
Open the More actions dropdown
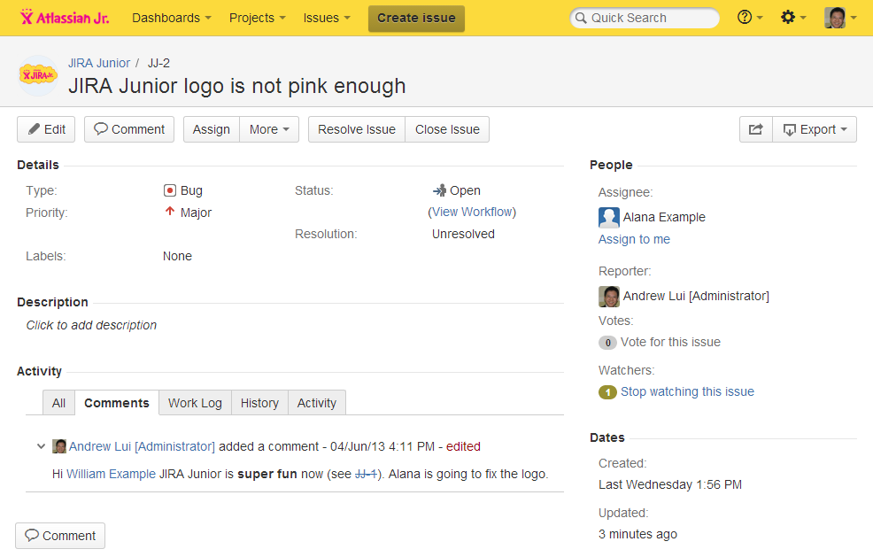point(269,129)
